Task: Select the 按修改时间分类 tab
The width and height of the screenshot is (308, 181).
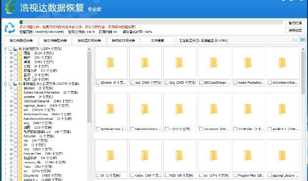Action: (x=124, y=41)
